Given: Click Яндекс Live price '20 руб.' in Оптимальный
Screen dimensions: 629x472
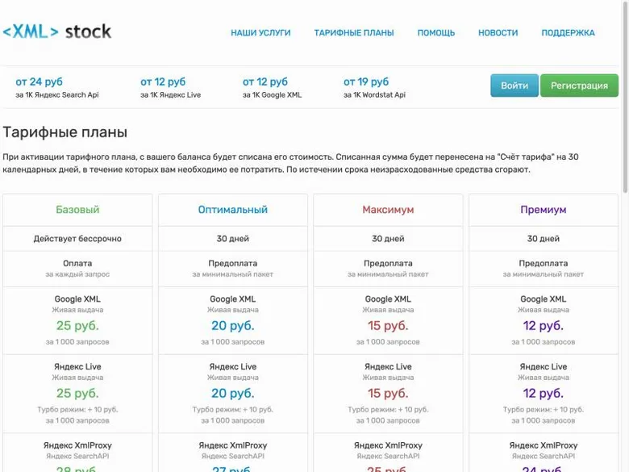Looking at the screenshot, I should click(233, 393).
